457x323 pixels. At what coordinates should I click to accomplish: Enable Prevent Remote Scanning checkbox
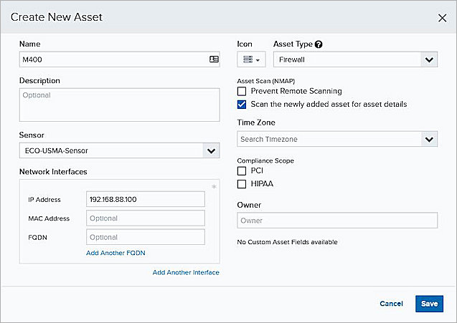(242, 92)
